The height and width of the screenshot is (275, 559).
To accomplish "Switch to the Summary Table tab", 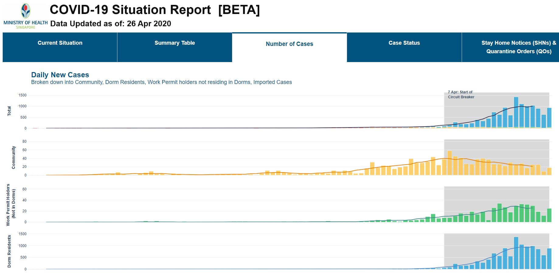I will click(x=175, y=43).
